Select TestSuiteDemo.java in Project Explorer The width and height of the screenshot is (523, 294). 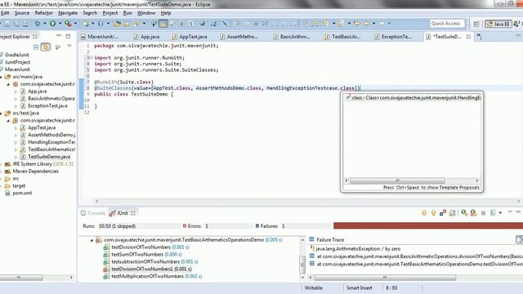(49, 157)
